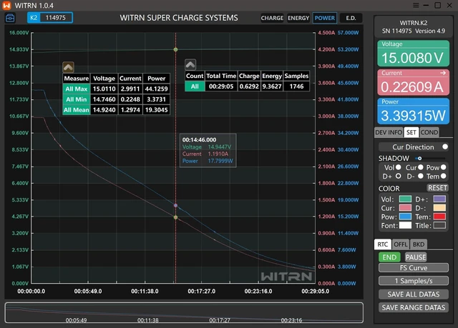Open the COND tab
Screen dimensions: 458x328
pyautogui.click(x=429, y=132)
